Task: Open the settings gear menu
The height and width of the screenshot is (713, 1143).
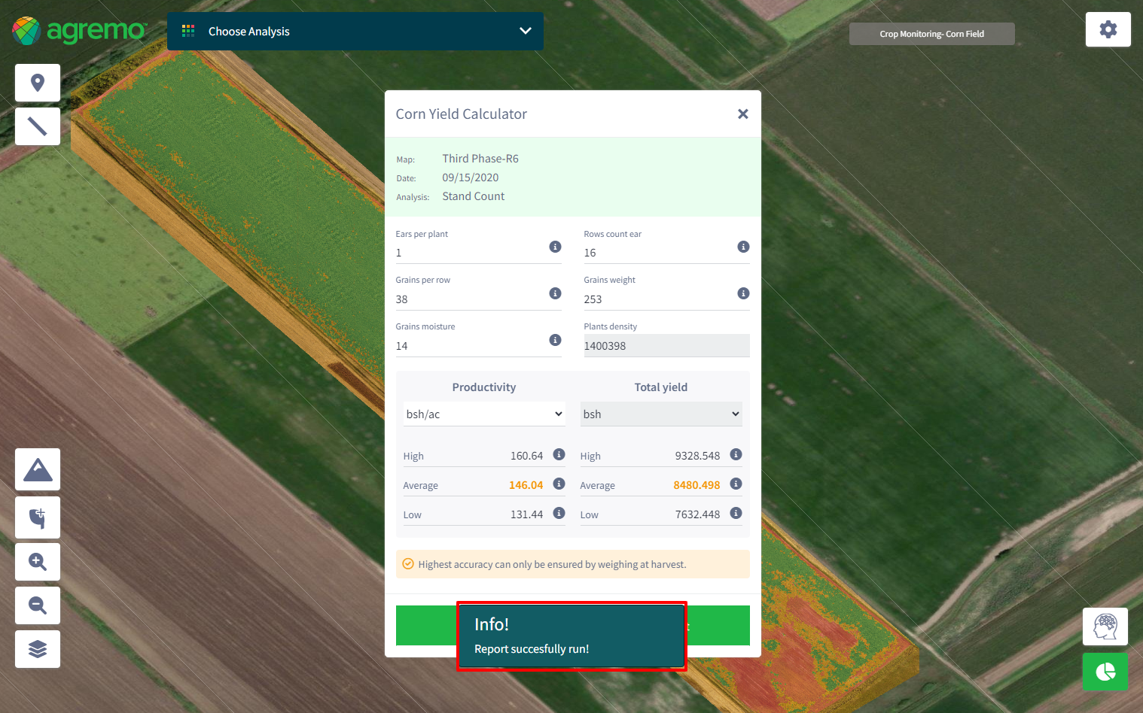Action: [x=1108, y=30]
